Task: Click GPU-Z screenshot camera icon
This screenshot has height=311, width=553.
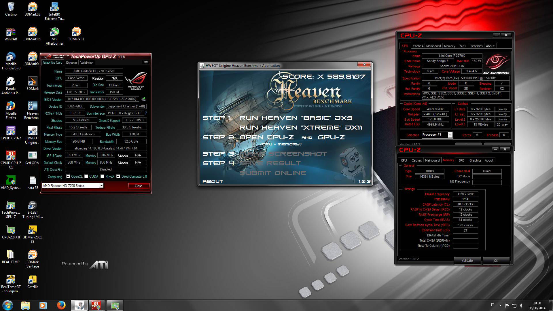Action: tap(146, 62)
